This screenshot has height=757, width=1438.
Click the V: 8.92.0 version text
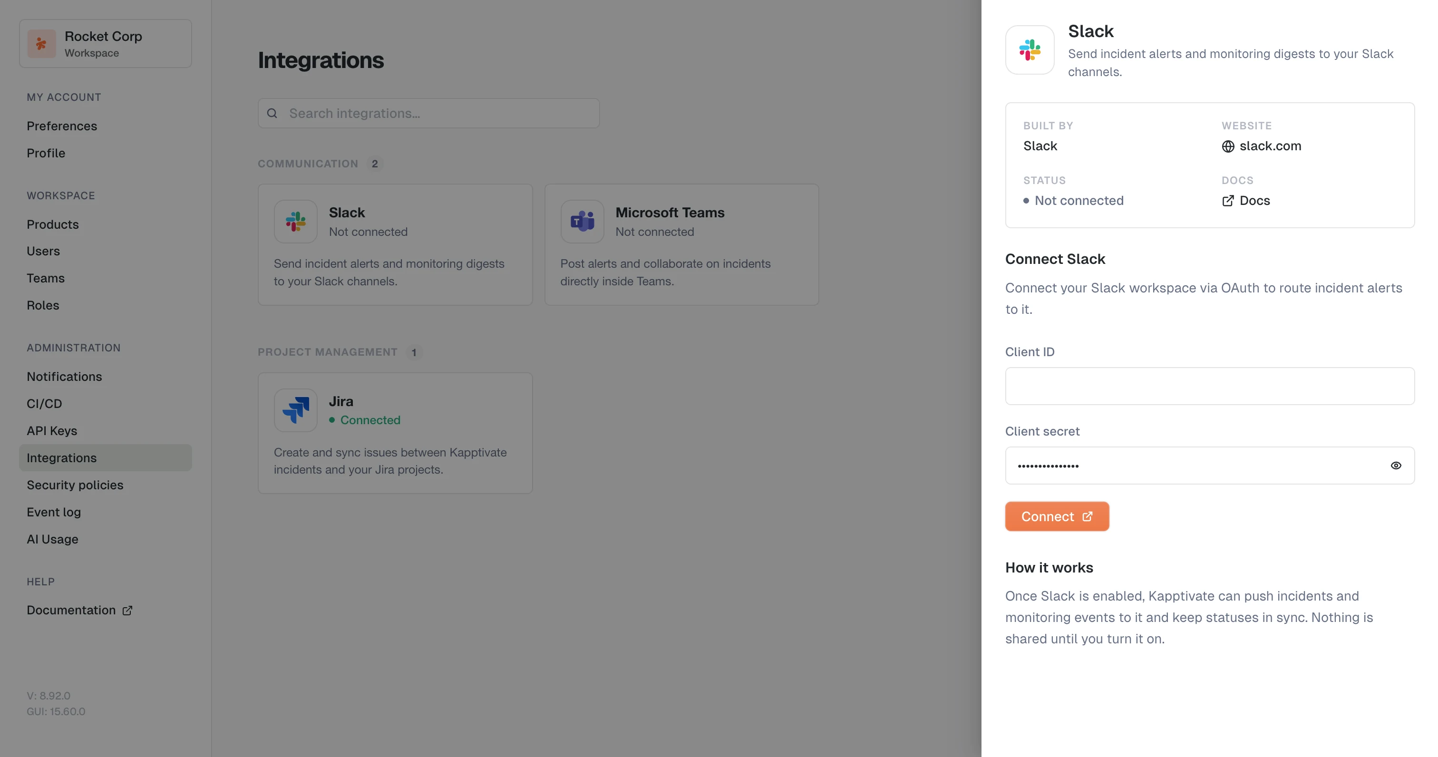49,696
